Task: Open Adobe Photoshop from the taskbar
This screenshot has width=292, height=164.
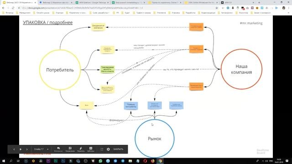Action: [63, 161]
